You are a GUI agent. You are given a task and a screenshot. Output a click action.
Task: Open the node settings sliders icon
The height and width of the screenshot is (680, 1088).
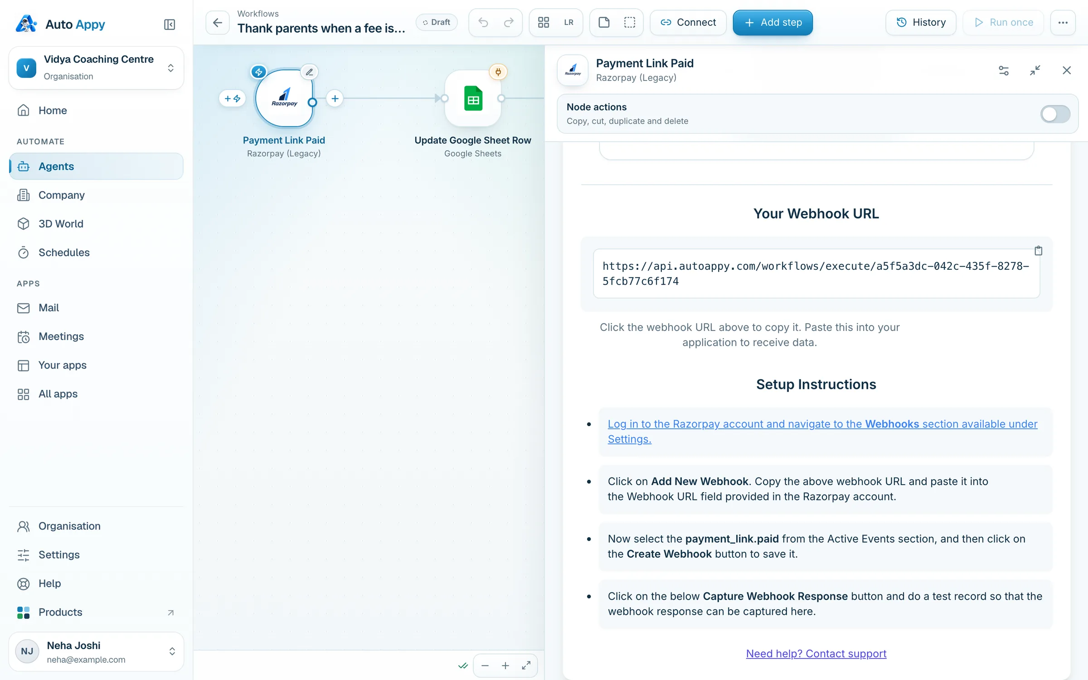1004,70
